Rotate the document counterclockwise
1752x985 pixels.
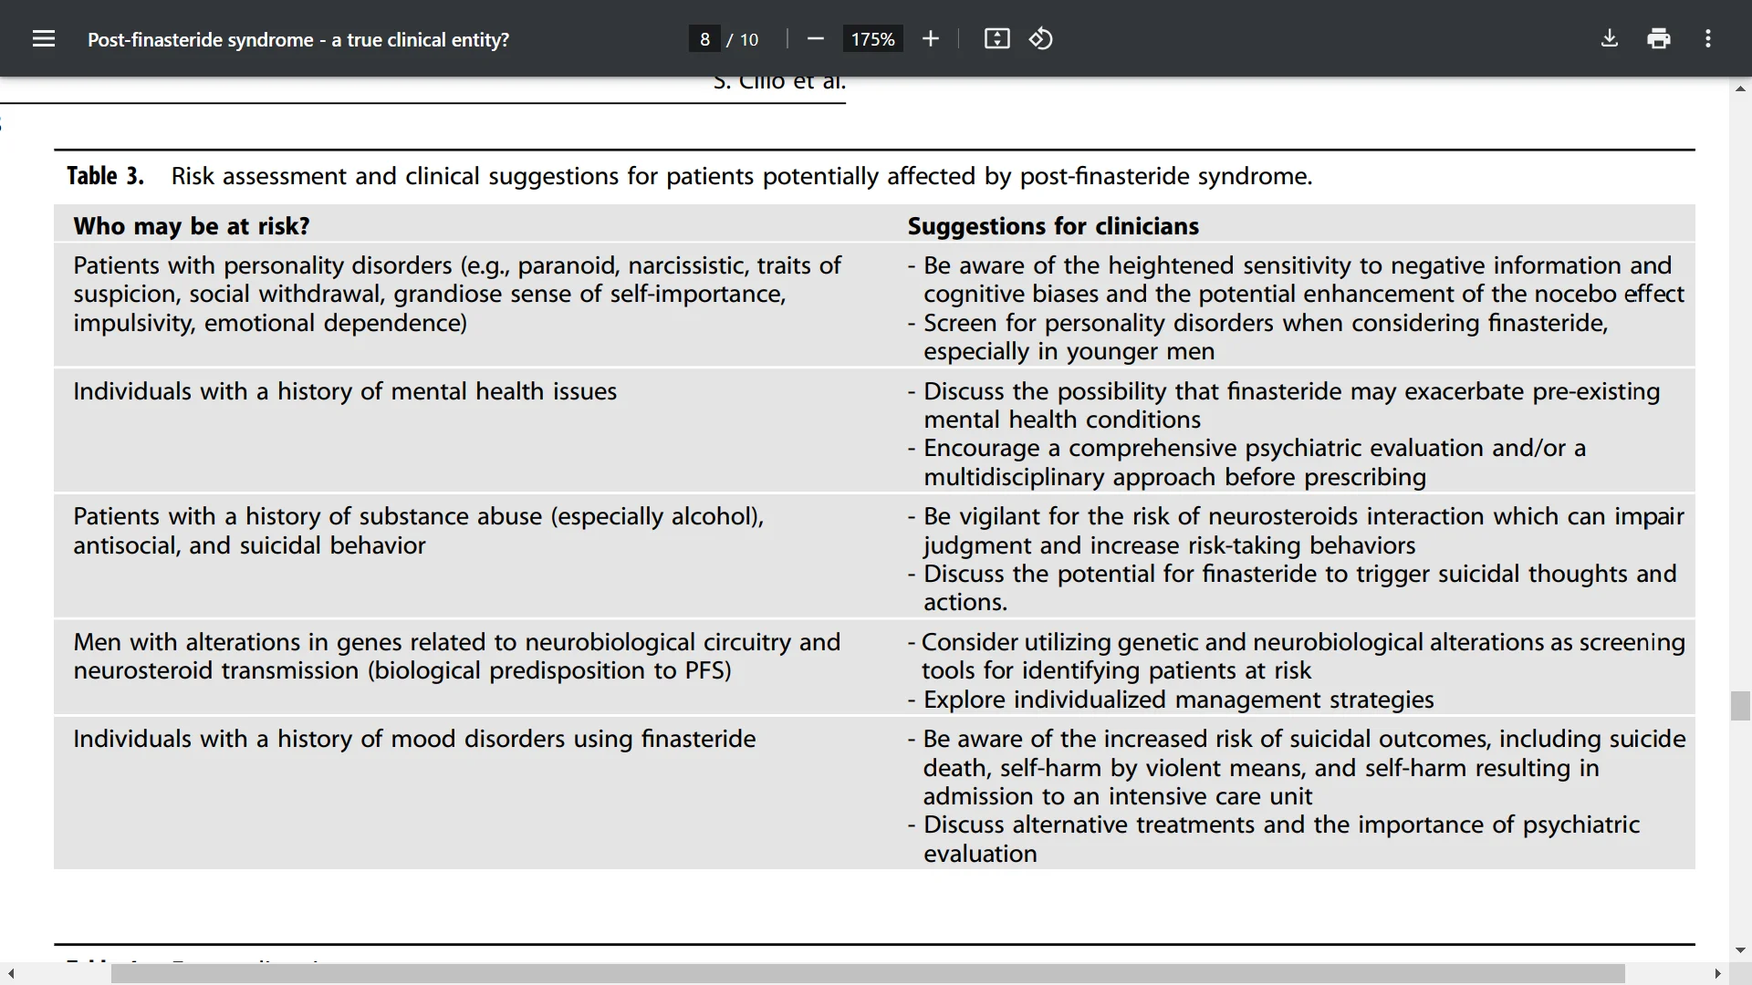pos(1041,39)
